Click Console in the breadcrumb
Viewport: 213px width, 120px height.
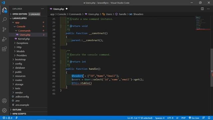[62, 14]
